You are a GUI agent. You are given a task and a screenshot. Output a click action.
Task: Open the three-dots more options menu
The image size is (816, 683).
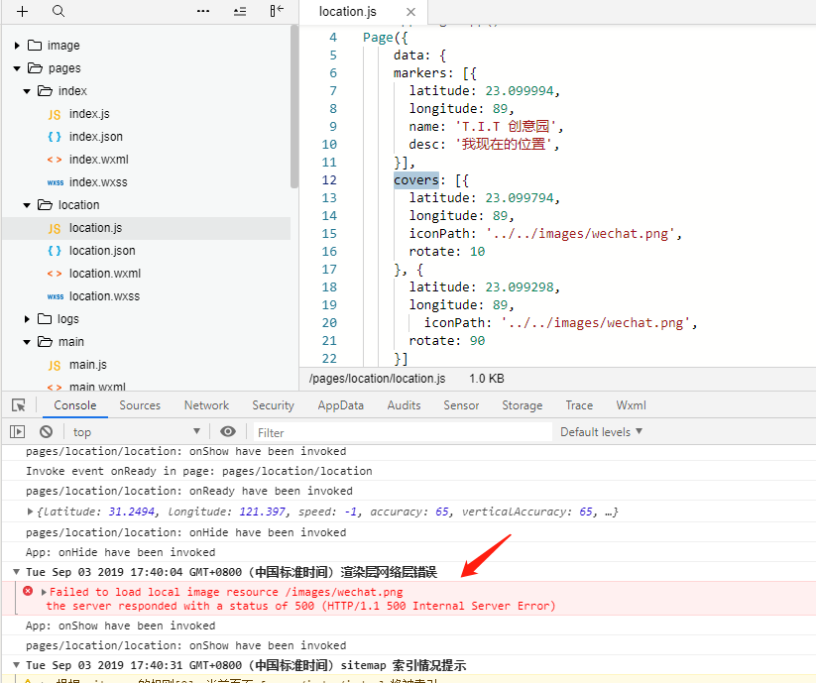click(x=203, y=11)
